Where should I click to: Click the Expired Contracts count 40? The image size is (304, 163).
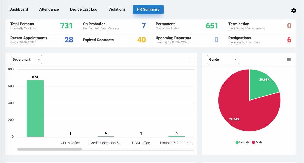[141, 40]
